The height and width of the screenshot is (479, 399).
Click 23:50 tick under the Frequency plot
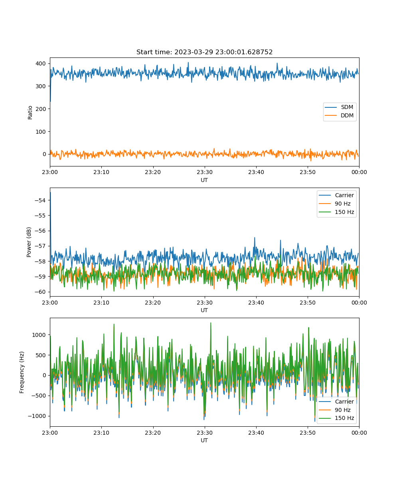[x=308, y=433]
